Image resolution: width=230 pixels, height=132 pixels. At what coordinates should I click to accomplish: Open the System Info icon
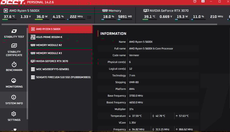pyautogui.click(x=14, y=97)
